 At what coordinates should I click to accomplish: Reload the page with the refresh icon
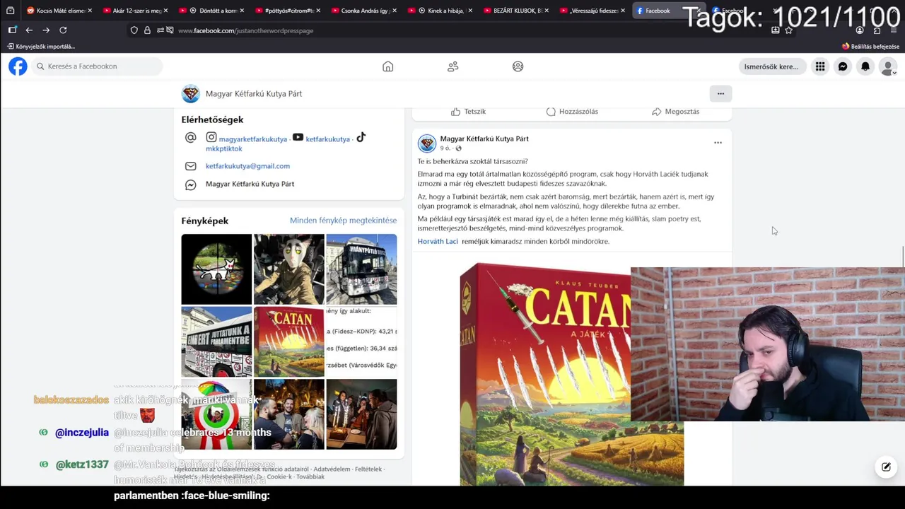tap(63, 30)
